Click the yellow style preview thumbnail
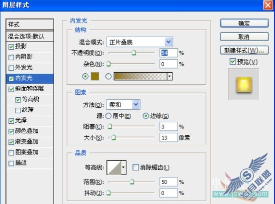Screen dimensions: 275x204 244,84
